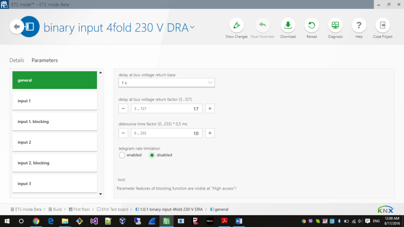Open the input 3 parameter page
404x227 pixels.
(54, 184)
